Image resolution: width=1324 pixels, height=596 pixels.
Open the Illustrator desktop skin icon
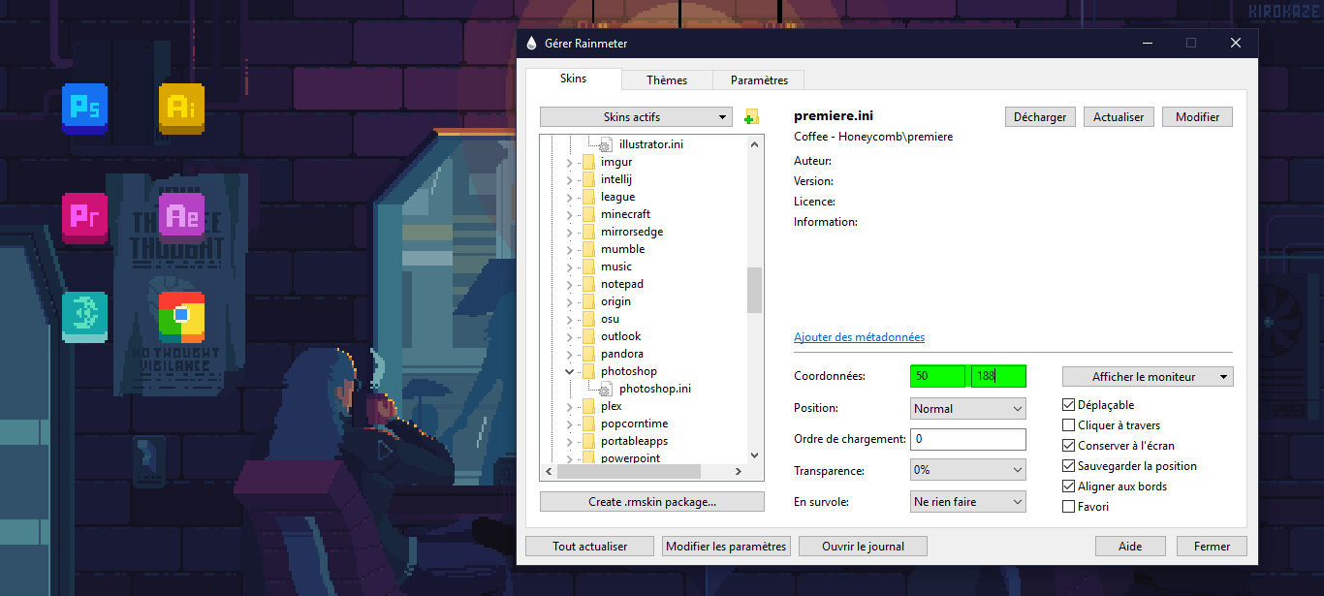181,108
